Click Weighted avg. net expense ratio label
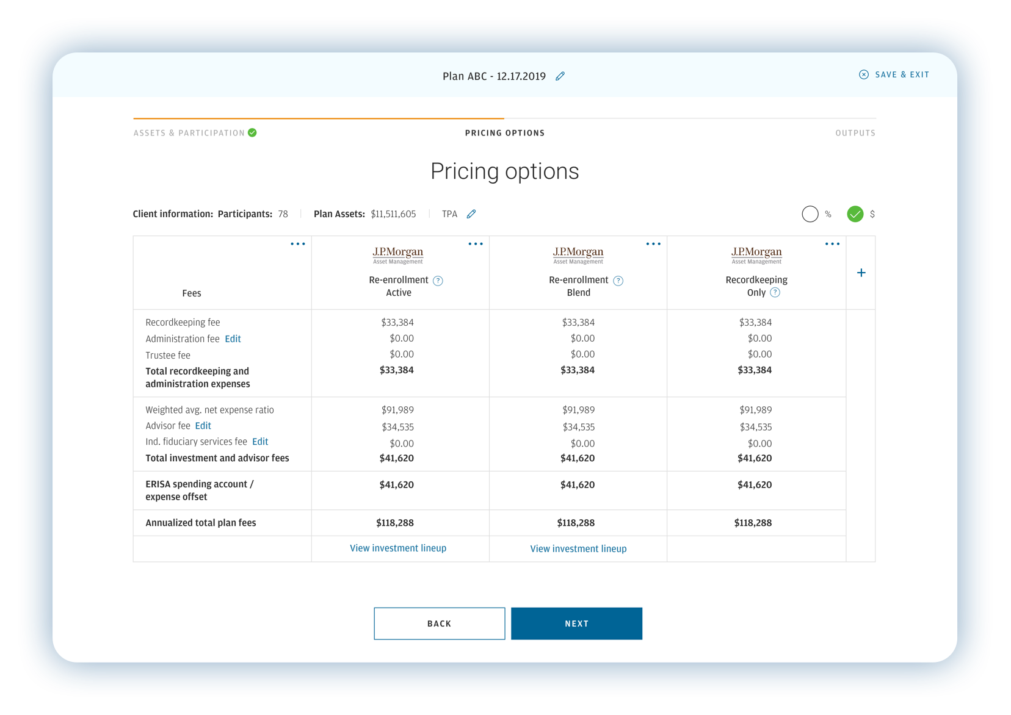1011x715 pixels. [209, 410]
